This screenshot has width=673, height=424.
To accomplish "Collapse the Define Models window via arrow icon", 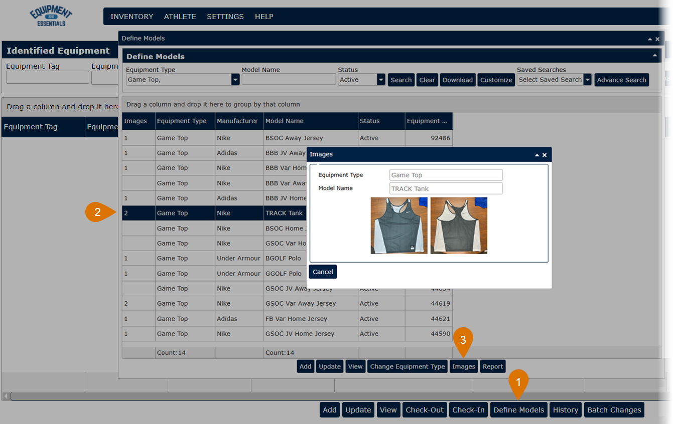I will (650, 39).
